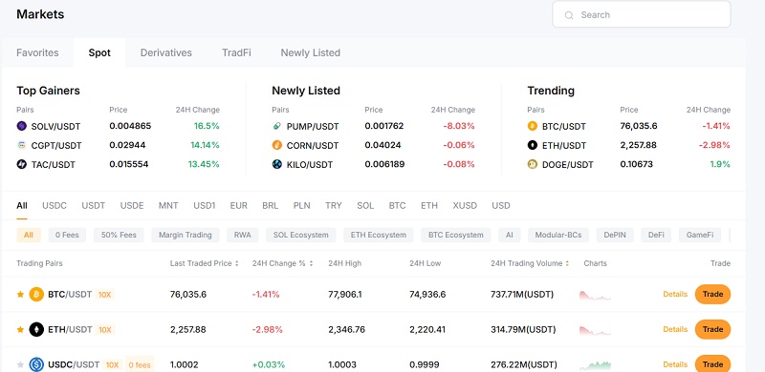
Task: Focus the Search input field
Action: 642,15
